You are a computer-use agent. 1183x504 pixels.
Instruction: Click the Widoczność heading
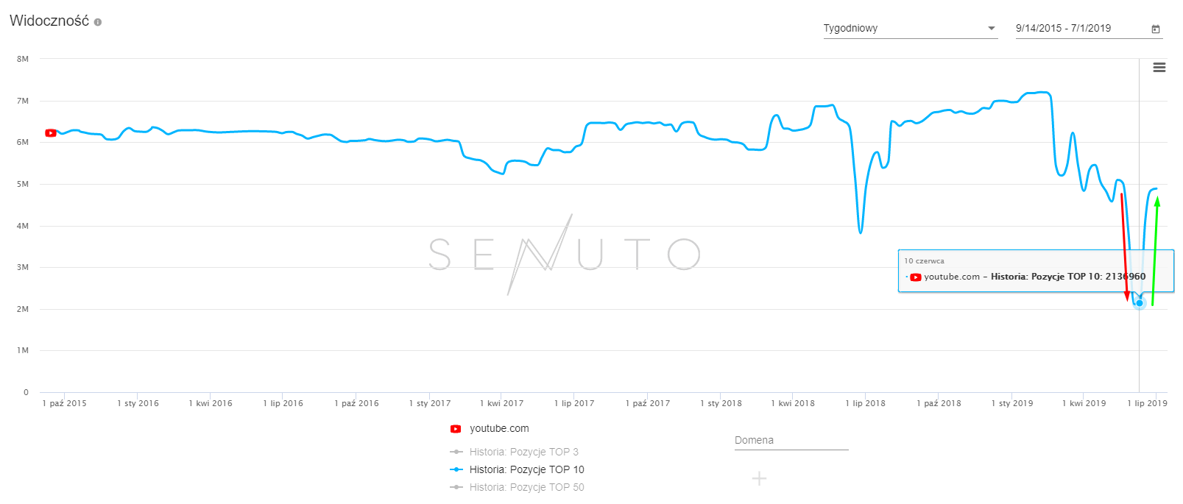click(49, 21)
